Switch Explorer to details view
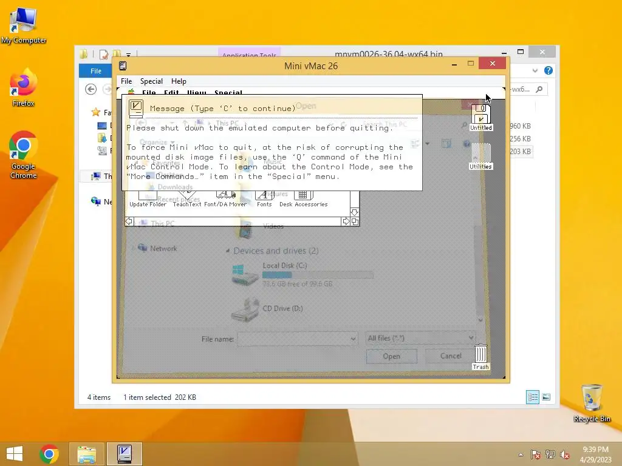 coord(532,397)
